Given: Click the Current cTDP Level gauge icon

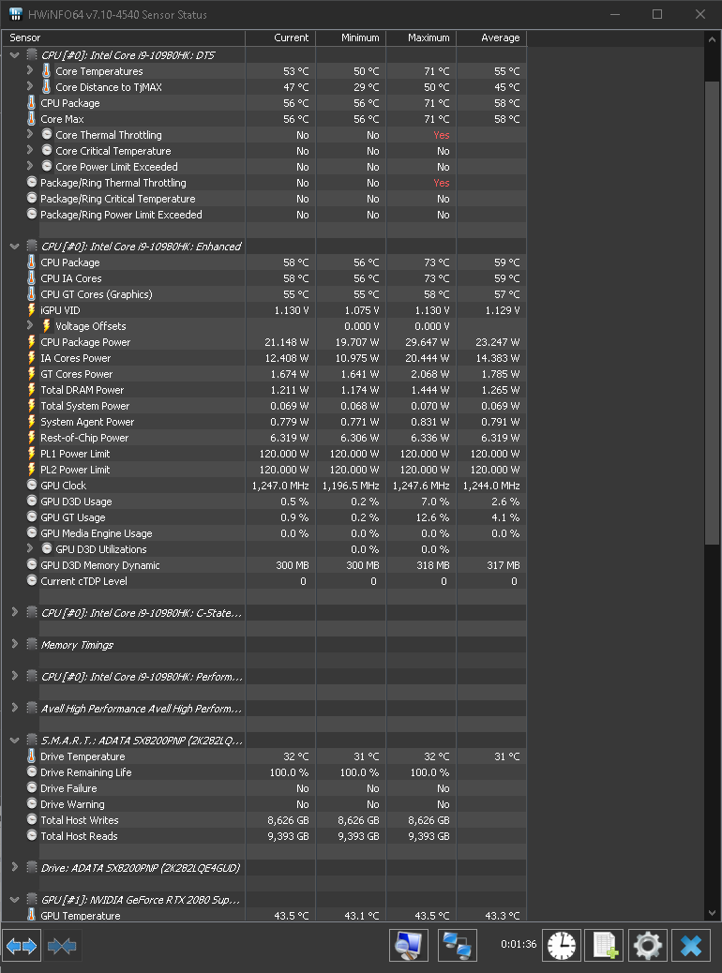Looking at the screenshot, I should pos(32,580).
